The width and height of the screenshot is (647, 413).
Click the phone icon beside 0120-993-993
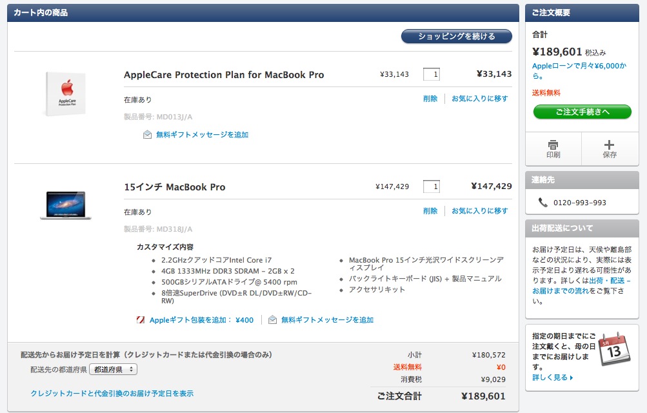coord(542,202)
